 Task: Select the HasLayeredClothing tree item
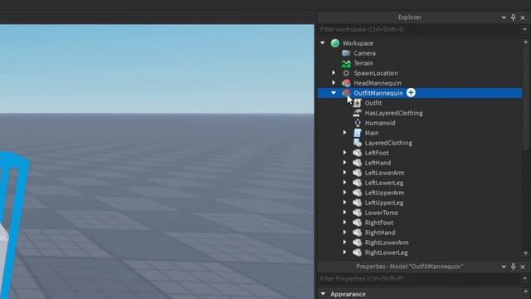click(393, 113)
